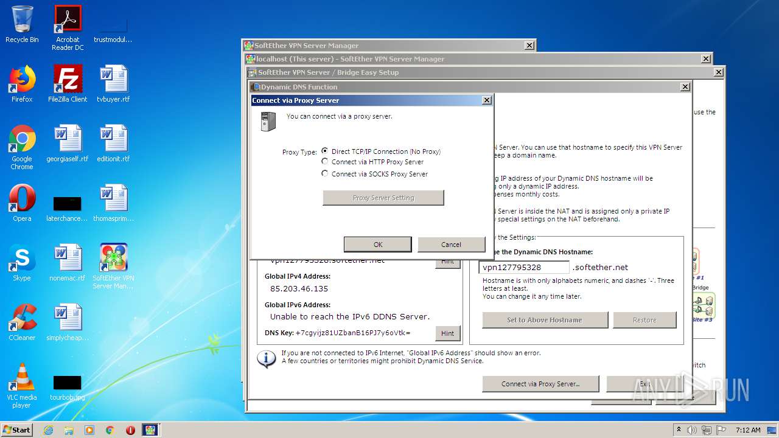Open trustmodul... desktop file
This screenshot has height=438, width=779.
[113, 29]
